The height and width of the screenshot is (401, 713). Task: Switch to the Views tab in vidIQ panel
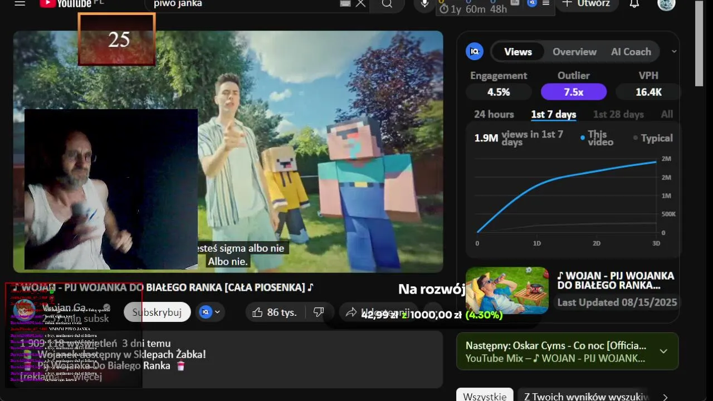518,51
